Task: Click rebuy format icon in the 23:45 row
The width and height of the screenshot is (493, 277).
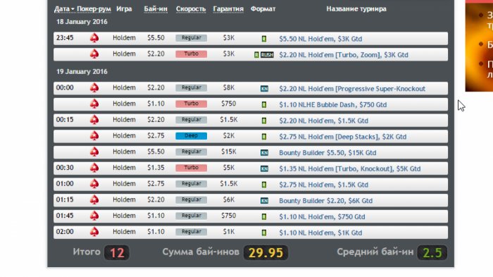Action: coord(264,39)
